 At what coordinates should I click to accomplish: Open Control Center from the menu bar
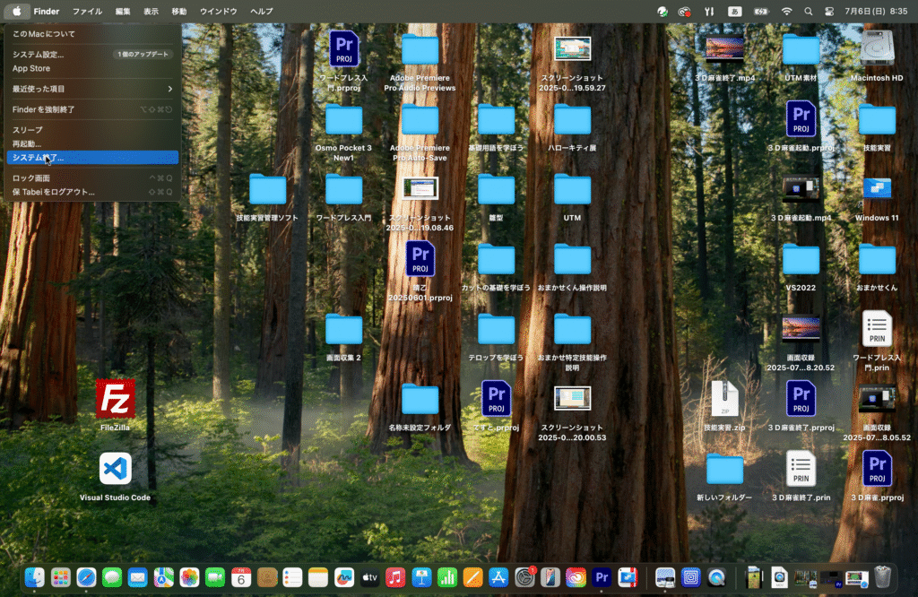click(x=828, y=12)
